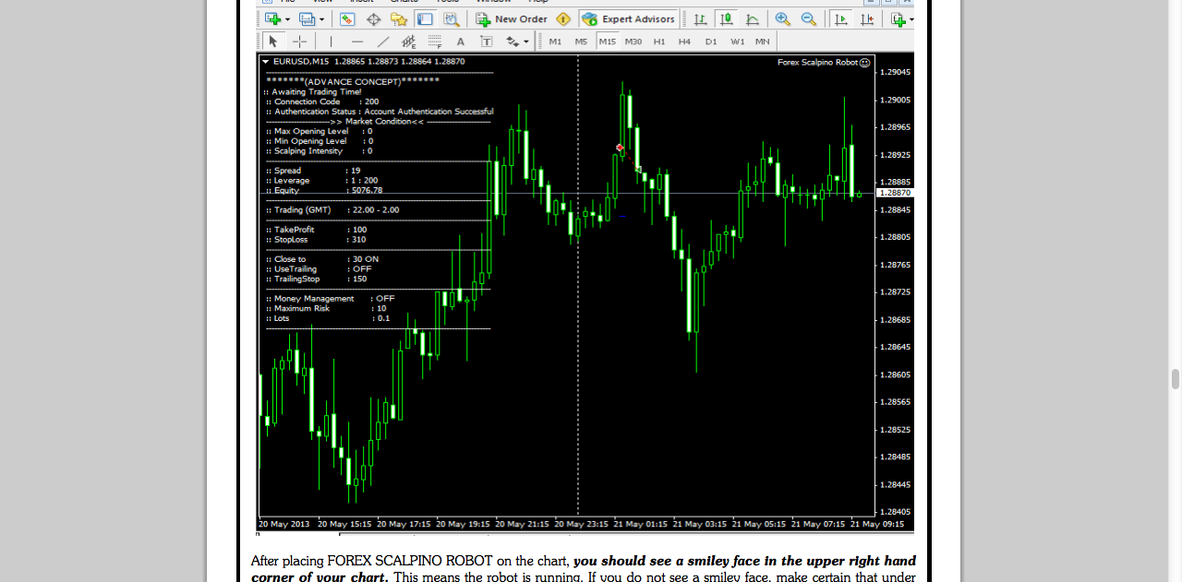1182x582 pixels.
Task: Click the New Chart icon
Action: tap(272, 18)
